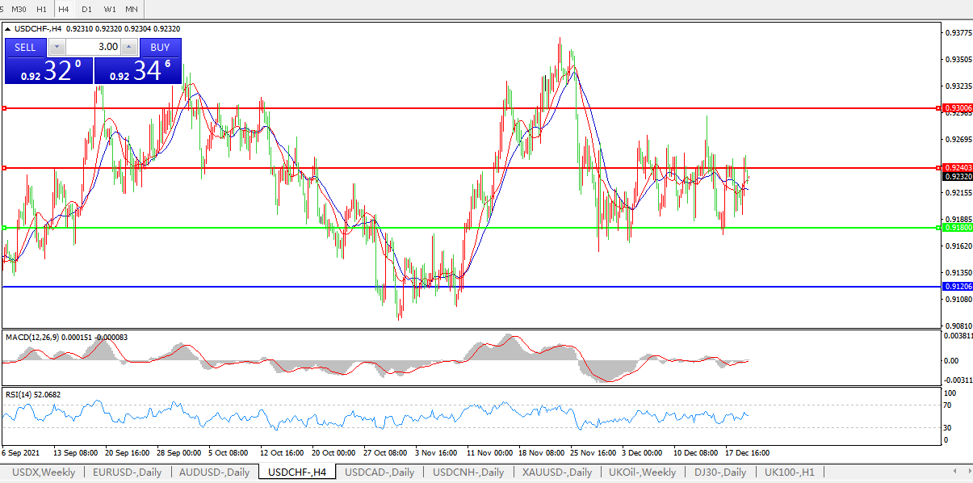Click the volume field showing 3.00
The image size is (973, 483).
(92, 47)
